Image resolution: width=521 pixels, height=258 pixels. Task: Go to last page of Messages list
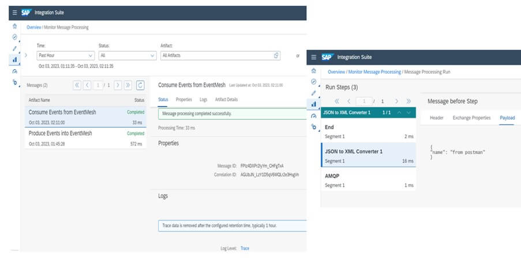[128, 85]
